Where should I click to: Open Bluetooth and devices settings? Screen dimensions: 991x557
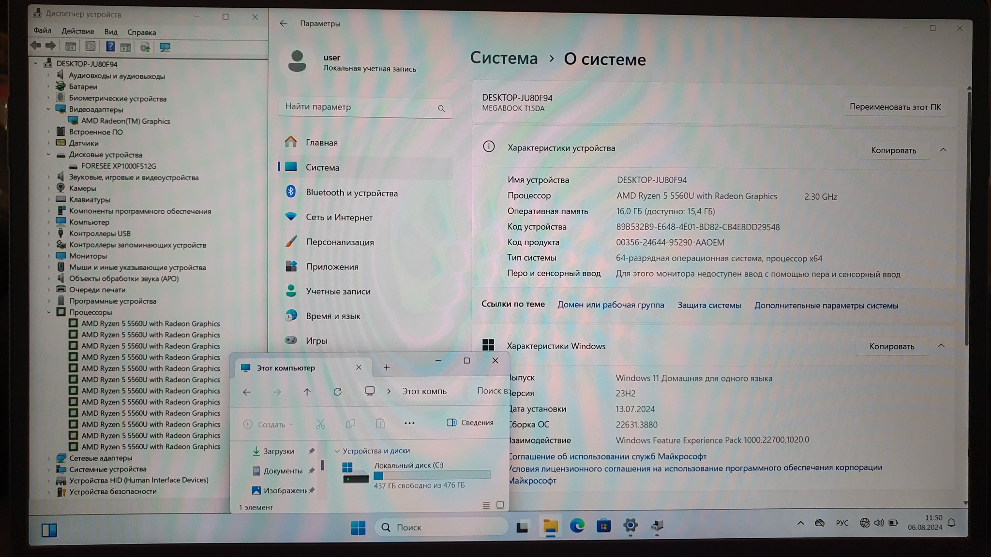pyautogui.click(x=351, y=193)
